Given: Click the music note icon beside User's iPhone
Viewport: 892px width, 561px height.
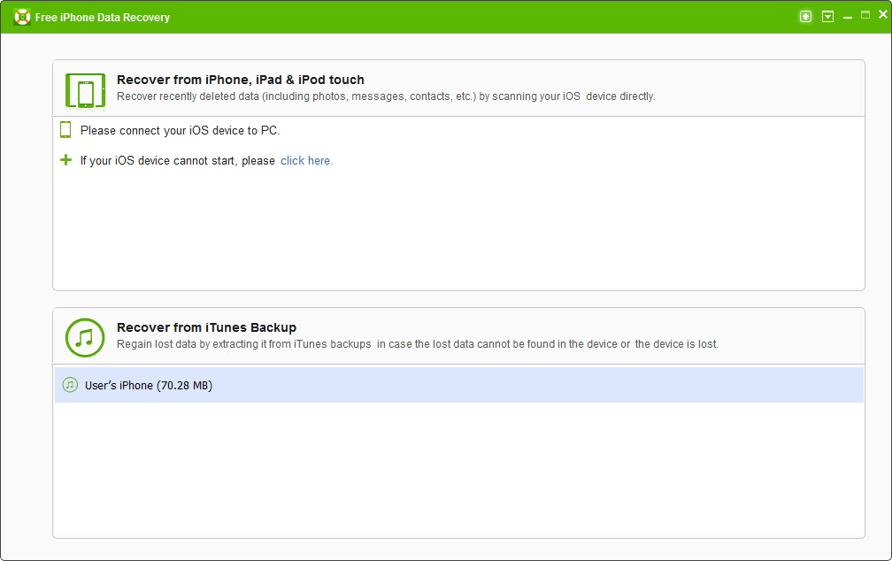Looking at the screenshot, I should 70,385.
